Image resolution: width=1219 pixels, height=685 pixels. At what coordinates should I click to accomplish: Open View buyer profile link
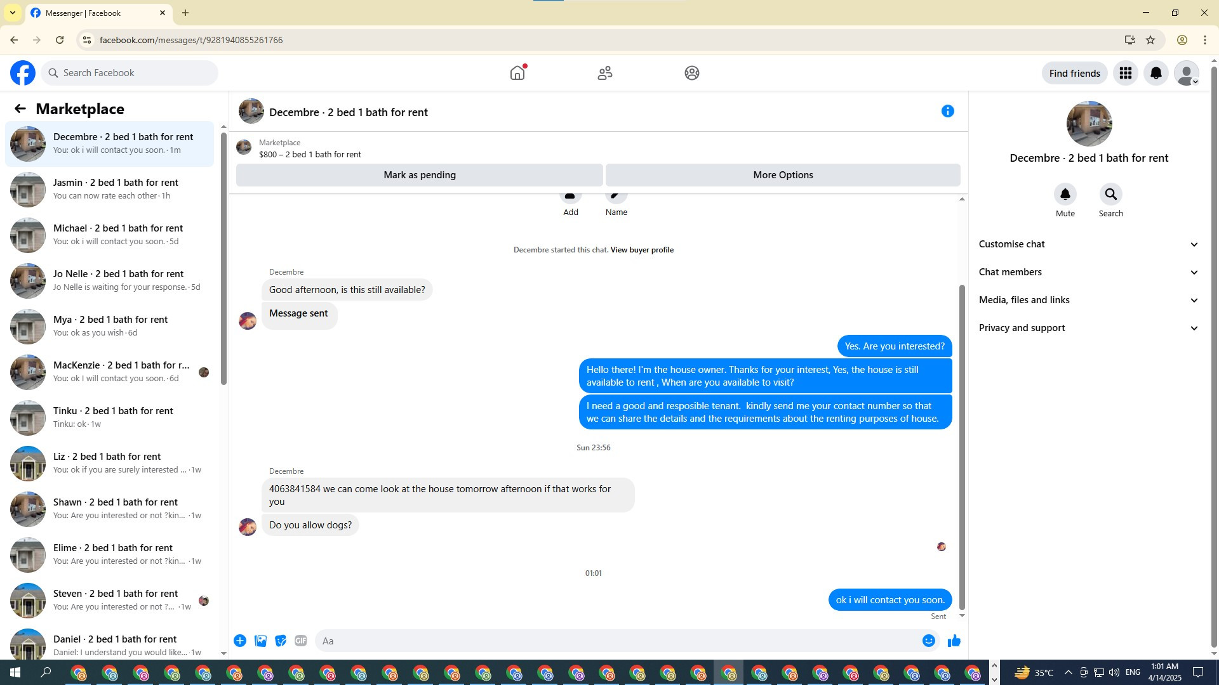(641, 250)
